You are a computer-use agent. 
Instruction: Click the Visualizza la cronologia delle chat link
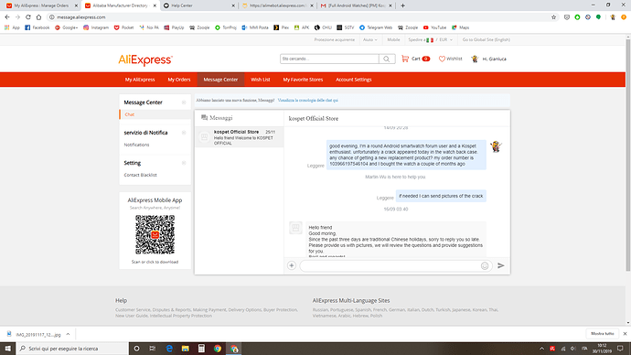click(x=308, y=101)
